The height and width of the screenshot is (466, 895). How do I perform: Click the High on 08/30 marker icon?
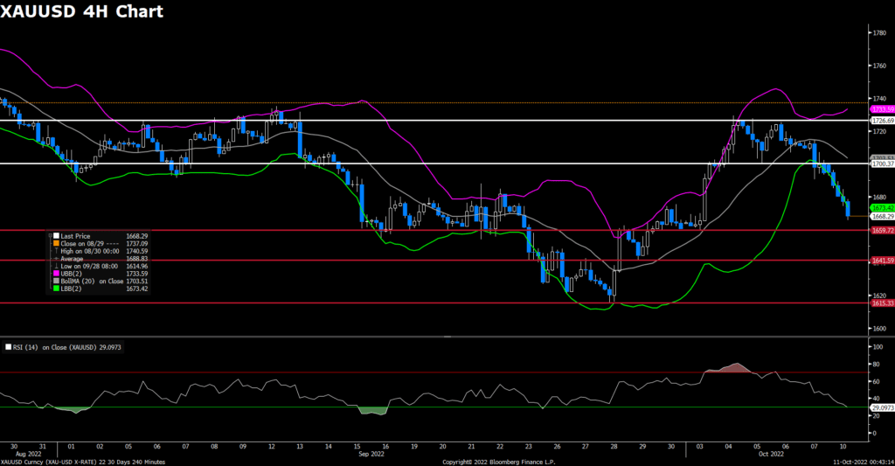coord(56,251)
